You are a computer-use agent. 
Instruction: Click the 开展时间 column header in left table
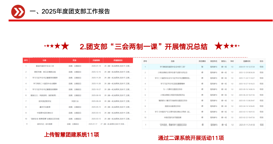(96, 60)
